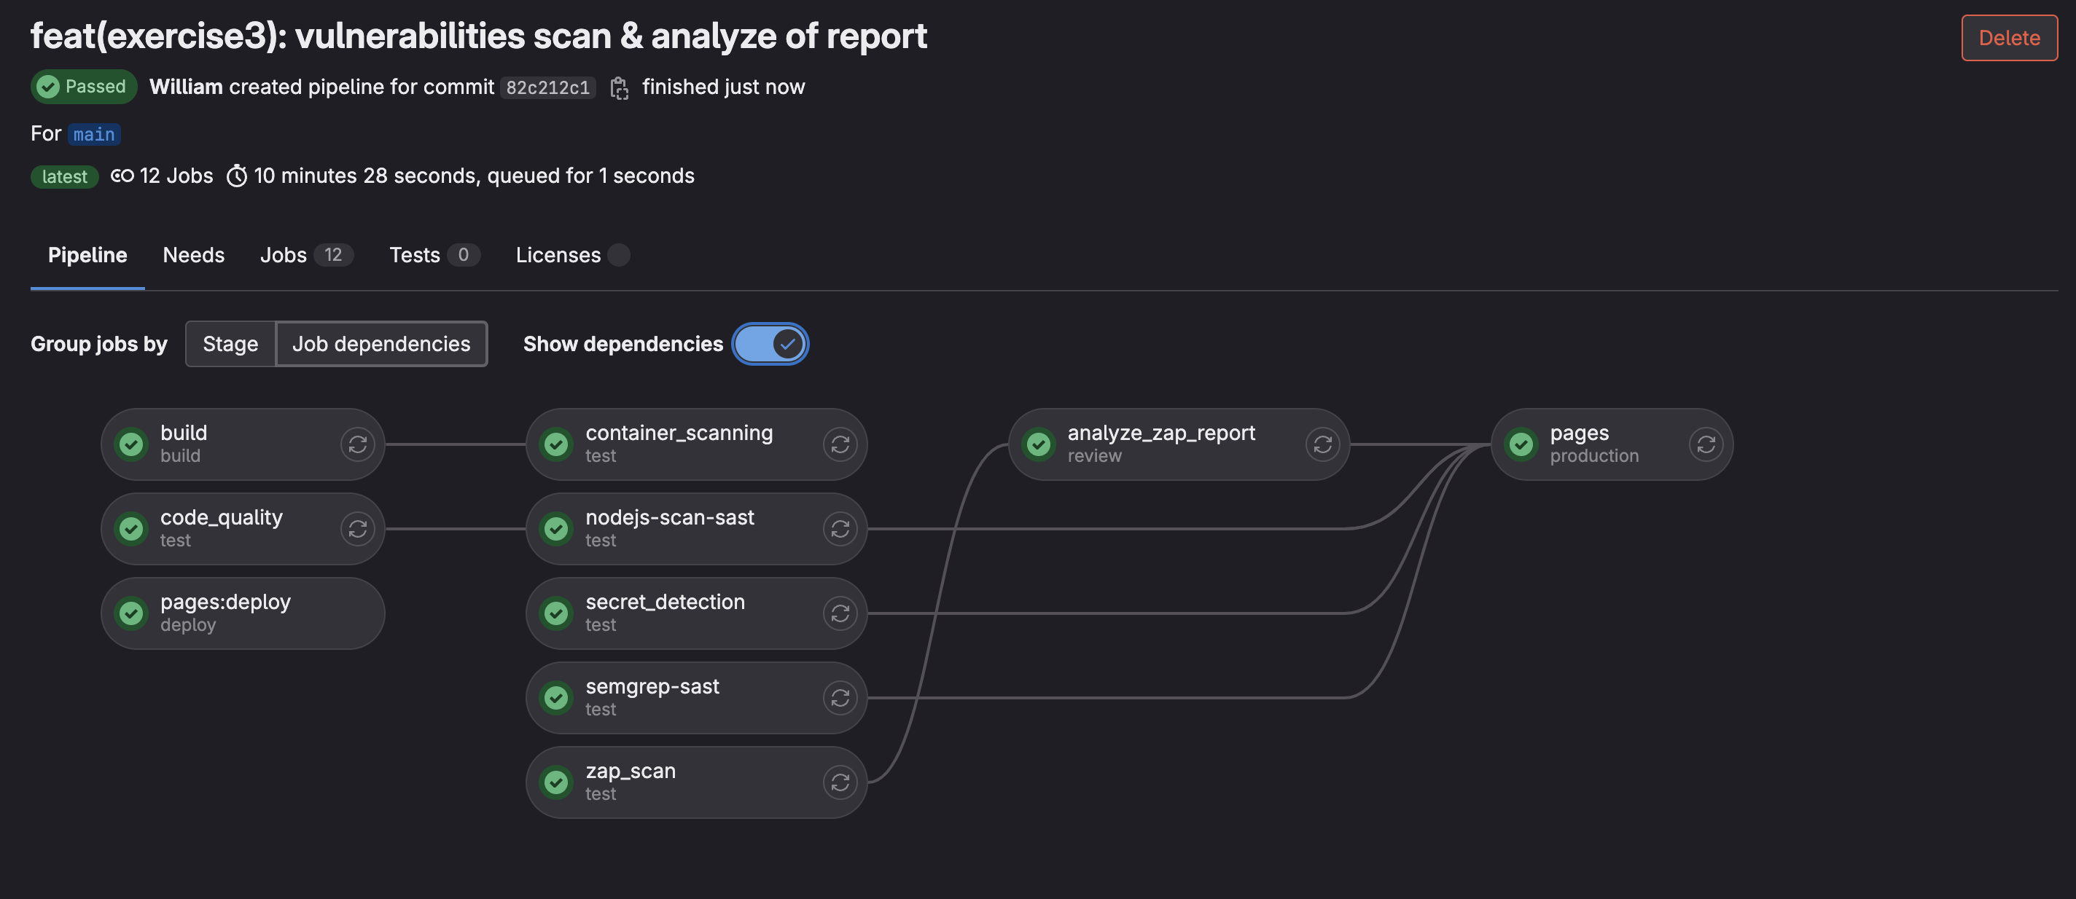Click the latest pipeline badge

(x=64, y=176)
